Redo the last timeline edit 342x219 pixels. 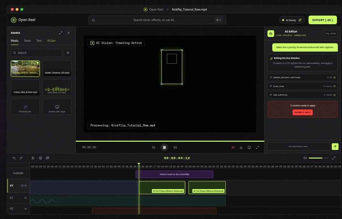(x=21, y=158)
